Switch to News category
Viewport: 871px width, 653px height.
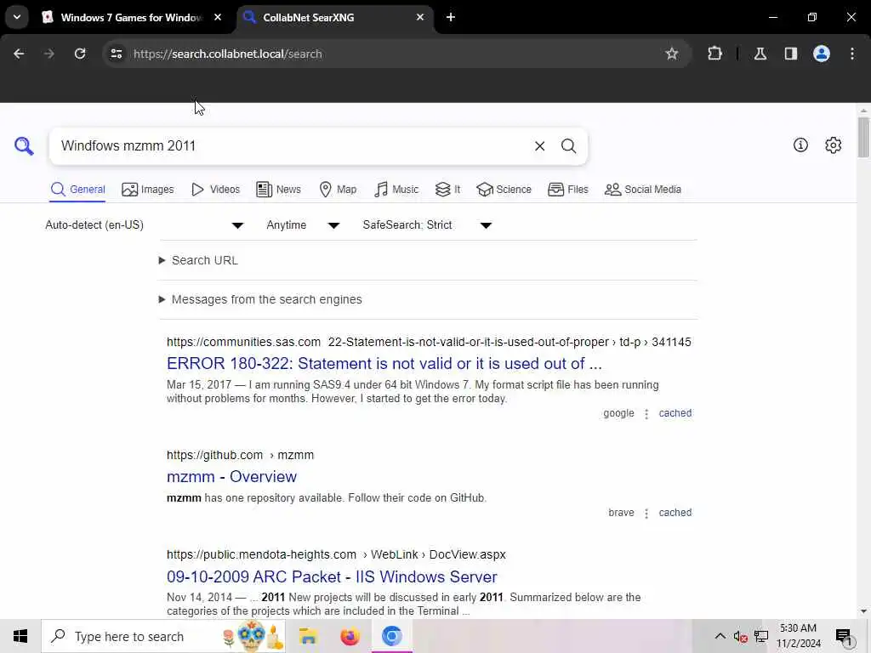278,190
